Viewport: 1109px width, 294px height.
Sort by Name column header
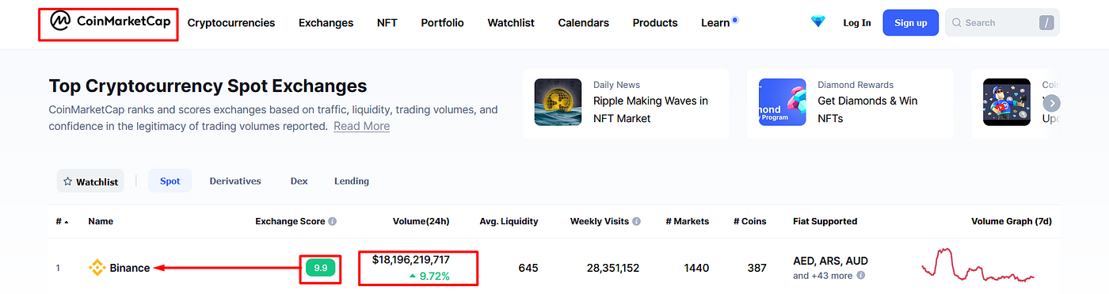[101, 222]
